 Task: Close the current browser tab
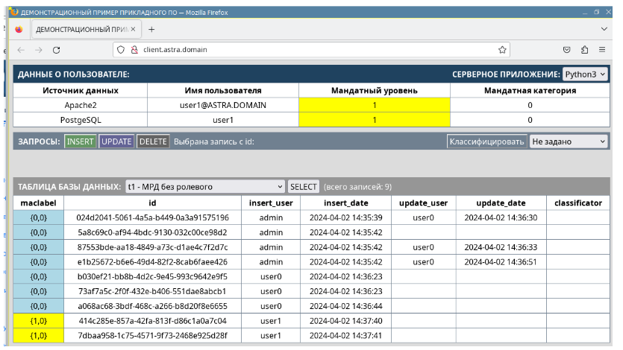(x=133, y=29)
